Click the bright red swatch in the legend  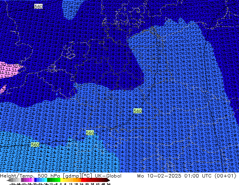[82, 180]
